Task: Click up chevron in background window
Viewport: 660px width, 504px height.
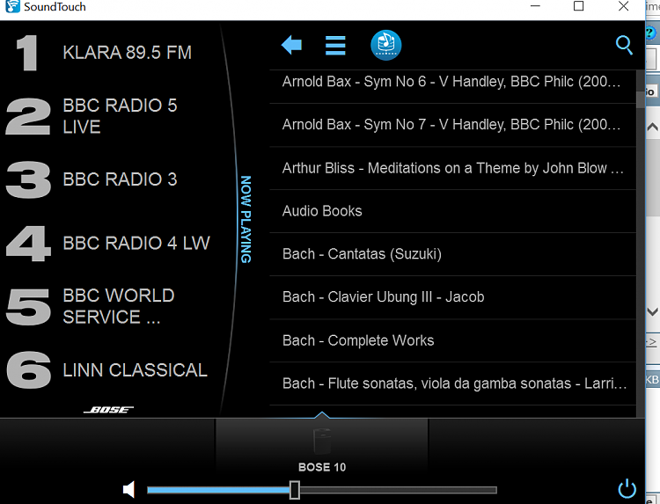Action: (x=653, y=127)
